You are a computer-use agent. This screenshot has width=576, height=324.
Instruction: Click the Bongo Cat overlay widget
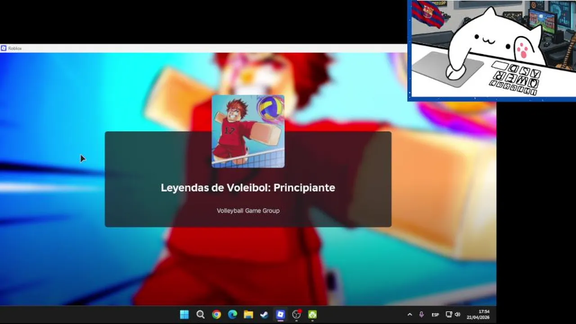[491, 50]
